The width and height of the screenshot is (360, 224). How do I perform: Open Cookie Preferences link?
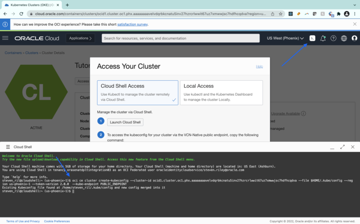coord(57,221)
